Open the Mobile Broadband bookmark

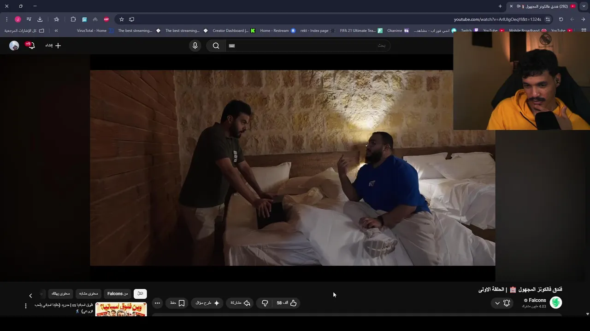point(528,31)
